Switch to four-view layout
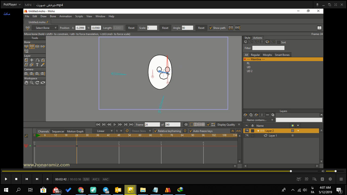The image size is (347, 195). pyautogui.click(x=203, y=125)
